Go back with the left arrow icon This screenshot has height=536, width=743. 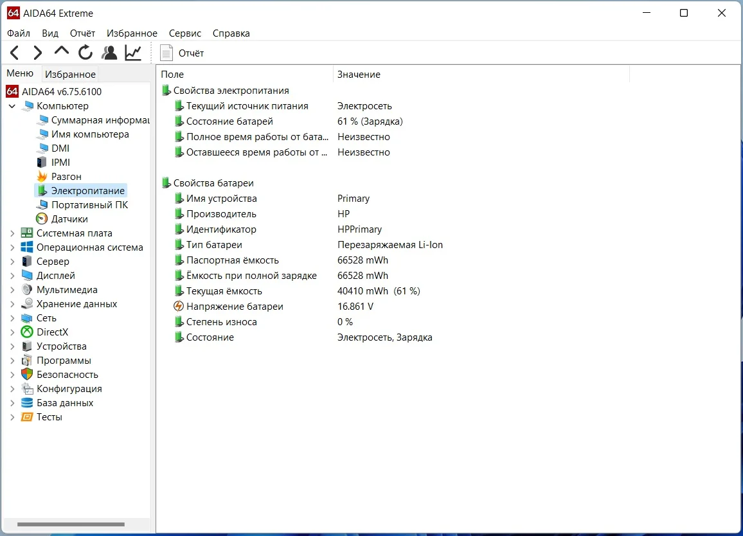[15, 53]
